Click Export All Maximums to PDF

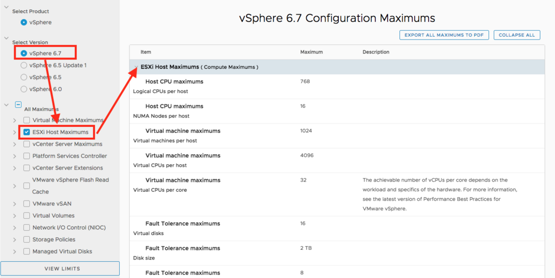point(444,35)
